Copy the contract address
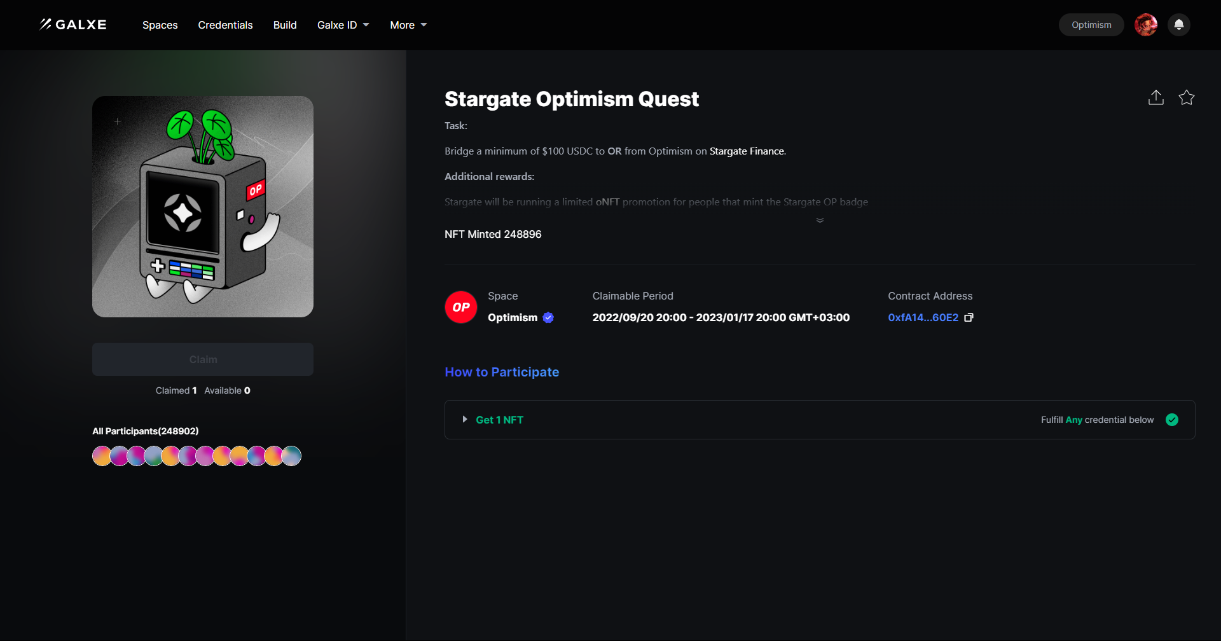The width and height of the screenshot is (1221, 641). [x=969, y=317]
